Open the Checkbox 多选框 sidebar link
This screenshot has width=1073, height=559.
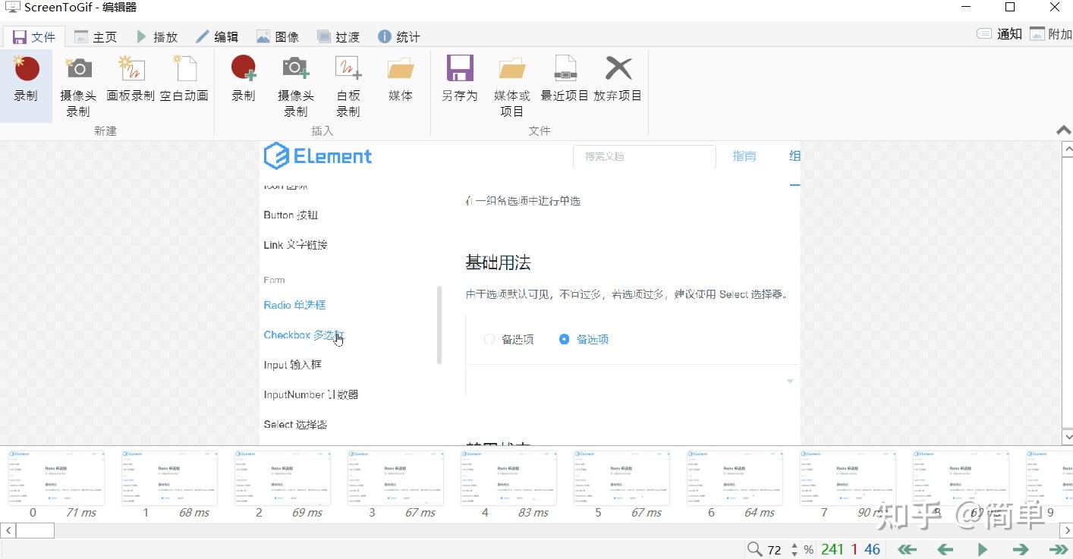point(304,334)
